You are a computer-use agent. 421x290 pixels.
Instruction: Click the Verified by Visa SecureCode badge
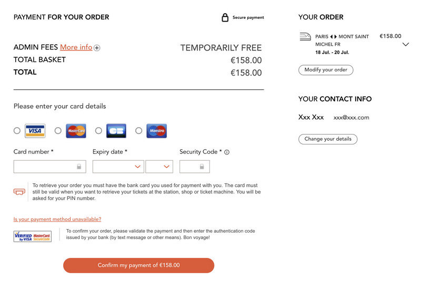(x=33, y=236)
